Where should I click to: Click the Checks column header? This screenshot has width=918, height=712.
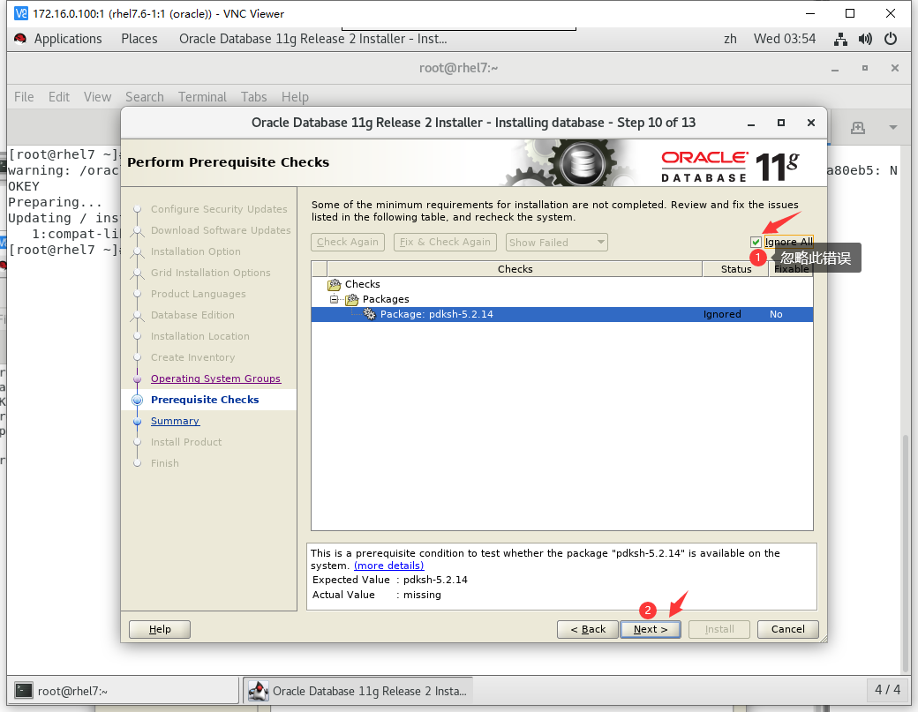coord(515,269)
